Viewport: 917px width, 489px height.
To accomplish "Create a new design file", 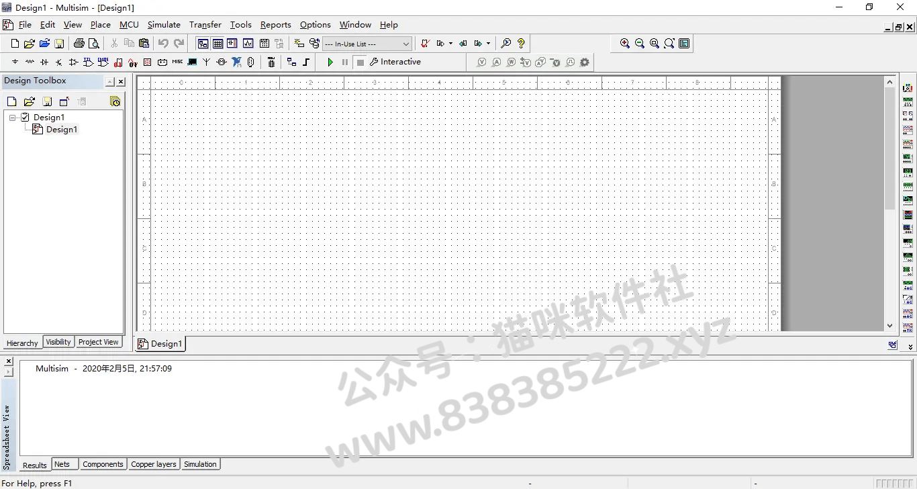I will 15,44.
